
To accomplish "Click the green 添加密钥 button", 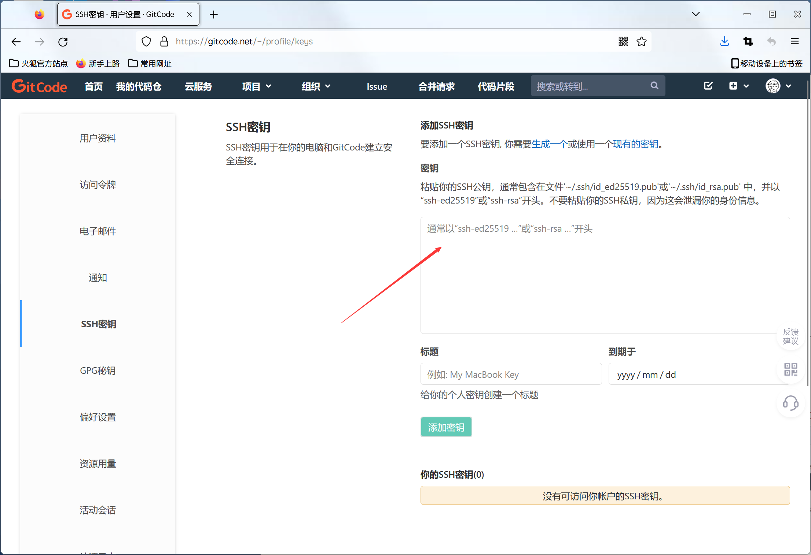I will 446,427.
